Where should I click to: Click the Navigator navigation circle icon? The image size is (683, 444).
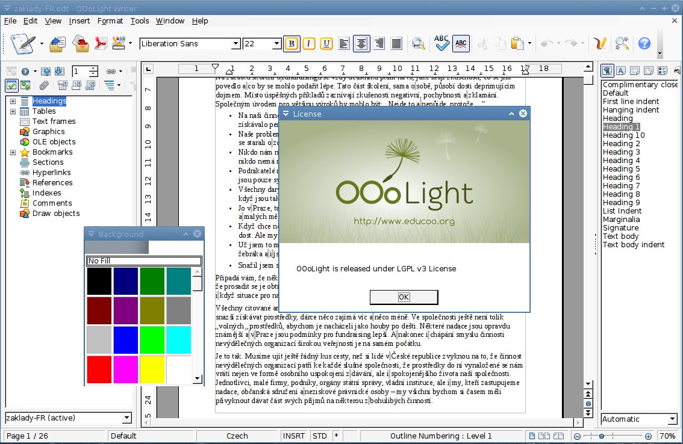click(x=25, y=72)
